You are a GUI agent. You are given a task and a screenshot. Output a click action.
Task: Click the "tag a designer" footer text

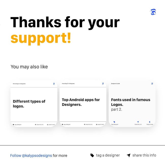click(x=108, y=155)
